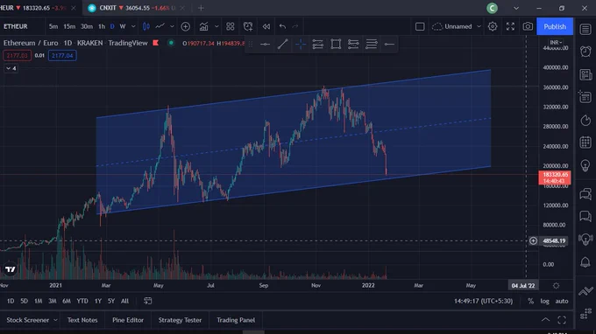Select the daily D timeframe
The image size is (596, 334).
click(112, 26)
